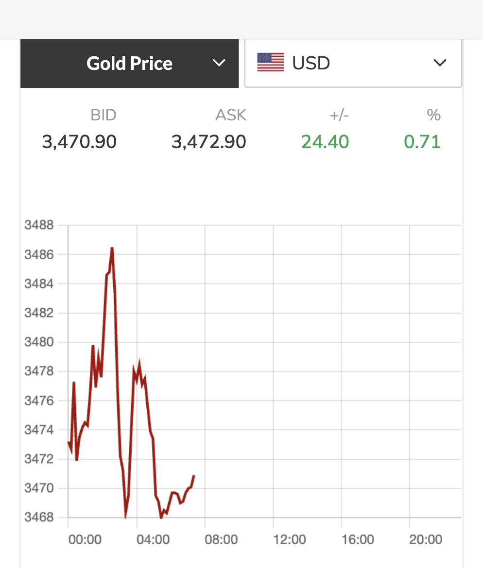The width and height of the screenshot is (483, 568).
Task: Click the green +/- change 24.40
Action: (325, 142)
